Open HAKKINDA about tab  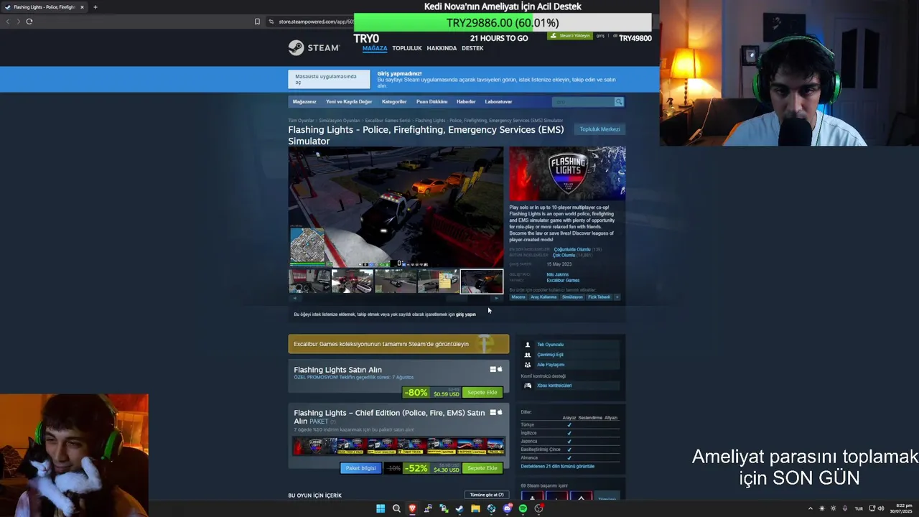442,48
